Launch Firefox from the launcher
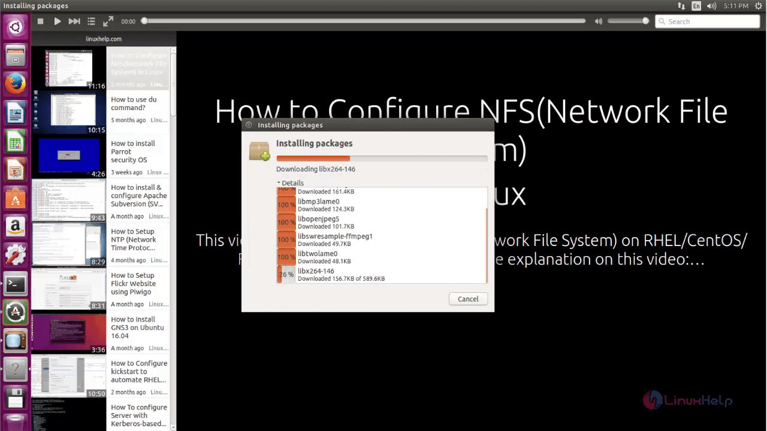The image size is (767, 431). 16,84
